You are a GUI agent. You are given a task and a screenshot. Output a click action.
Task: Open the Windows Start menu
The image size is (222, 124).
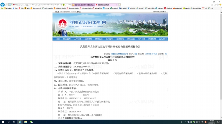point(3,122)
